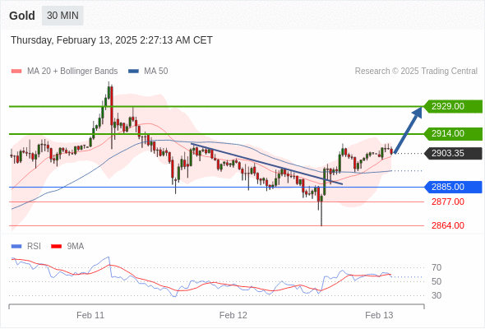Click the MA 20 + Bollinger Bands legend swatch

click(16, 72)
